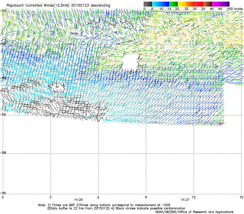Click the latitude label '-60'
Screen dimensions: 244x214
coord(3,193)
